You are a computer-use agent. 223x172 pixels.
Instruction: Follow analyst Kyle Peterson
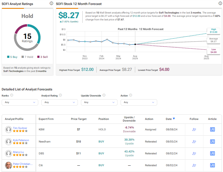coord(194,141)
